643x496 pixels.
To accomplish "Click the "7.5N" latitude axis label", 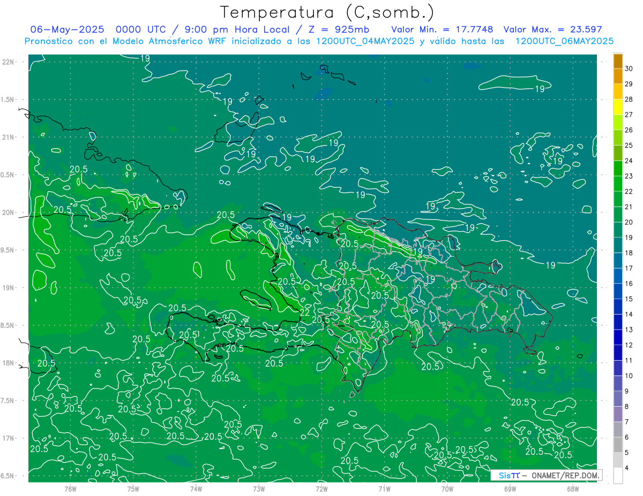I will point(8,401).
